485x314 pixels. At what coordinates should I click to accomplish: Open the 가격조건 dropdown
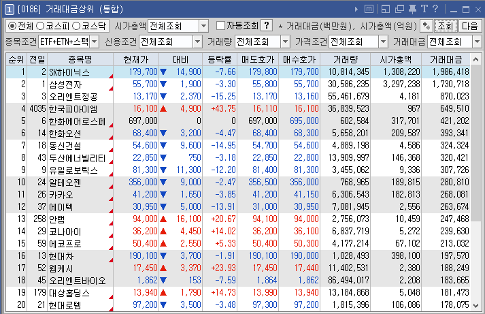point(383,42)
